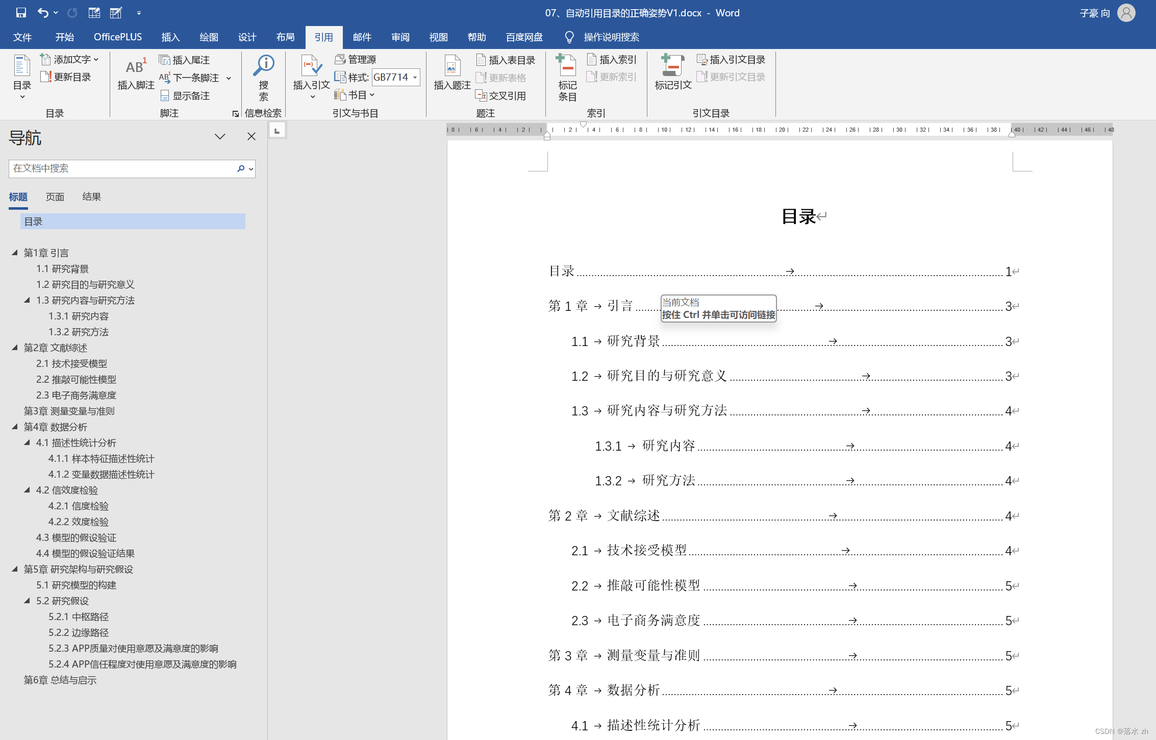1156x740 pixels.
Task: Go to 第3章 测量变量与准则 in navigation
Action: pyautogui.click(x=69, y=411)
